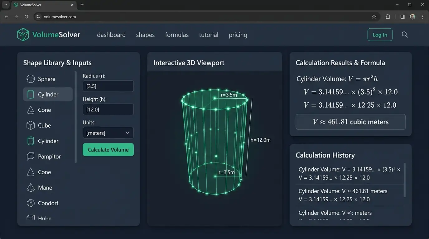Open the tutorial nav item
This screenshot has width=429, height=239.
tap(209, 35)
